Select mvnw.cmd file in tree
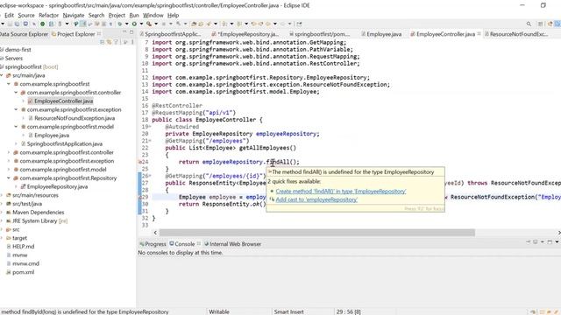561x315 pixels. pyautogui.click(x=25, y=263)
